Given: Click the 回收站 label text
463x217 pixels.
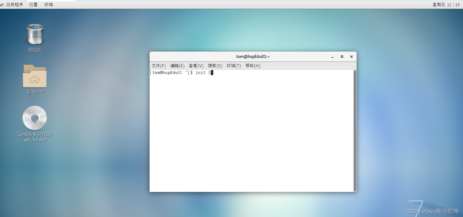Looking at the screenshot, I should point(35,50).
